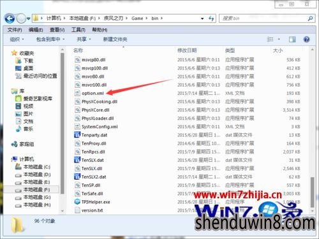
Task: Expand the bin breadcrumb arrow
Action: [162, 18]
